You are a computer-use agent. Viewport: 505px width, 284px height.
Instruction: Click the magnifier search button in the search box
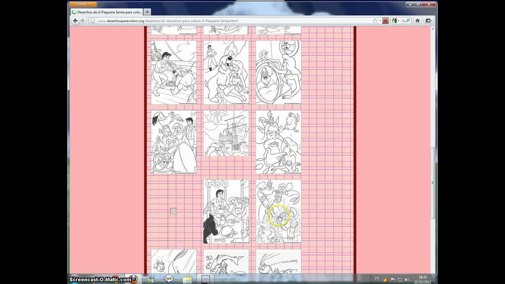pos(408,21)
